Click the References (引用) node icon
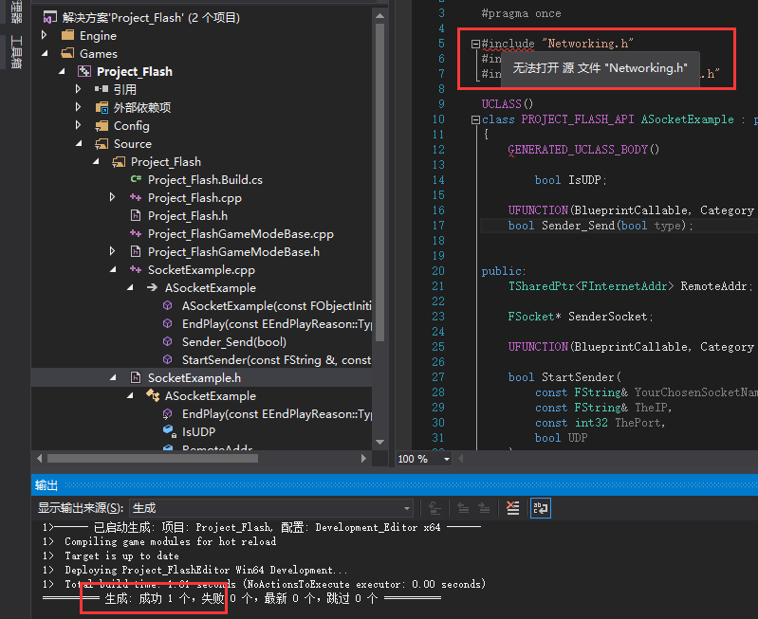The width and height of the screenshot is (758, 619). 102,89
